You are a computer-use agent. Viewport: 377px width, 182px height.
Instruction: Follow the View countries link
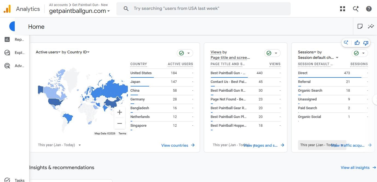178,145
